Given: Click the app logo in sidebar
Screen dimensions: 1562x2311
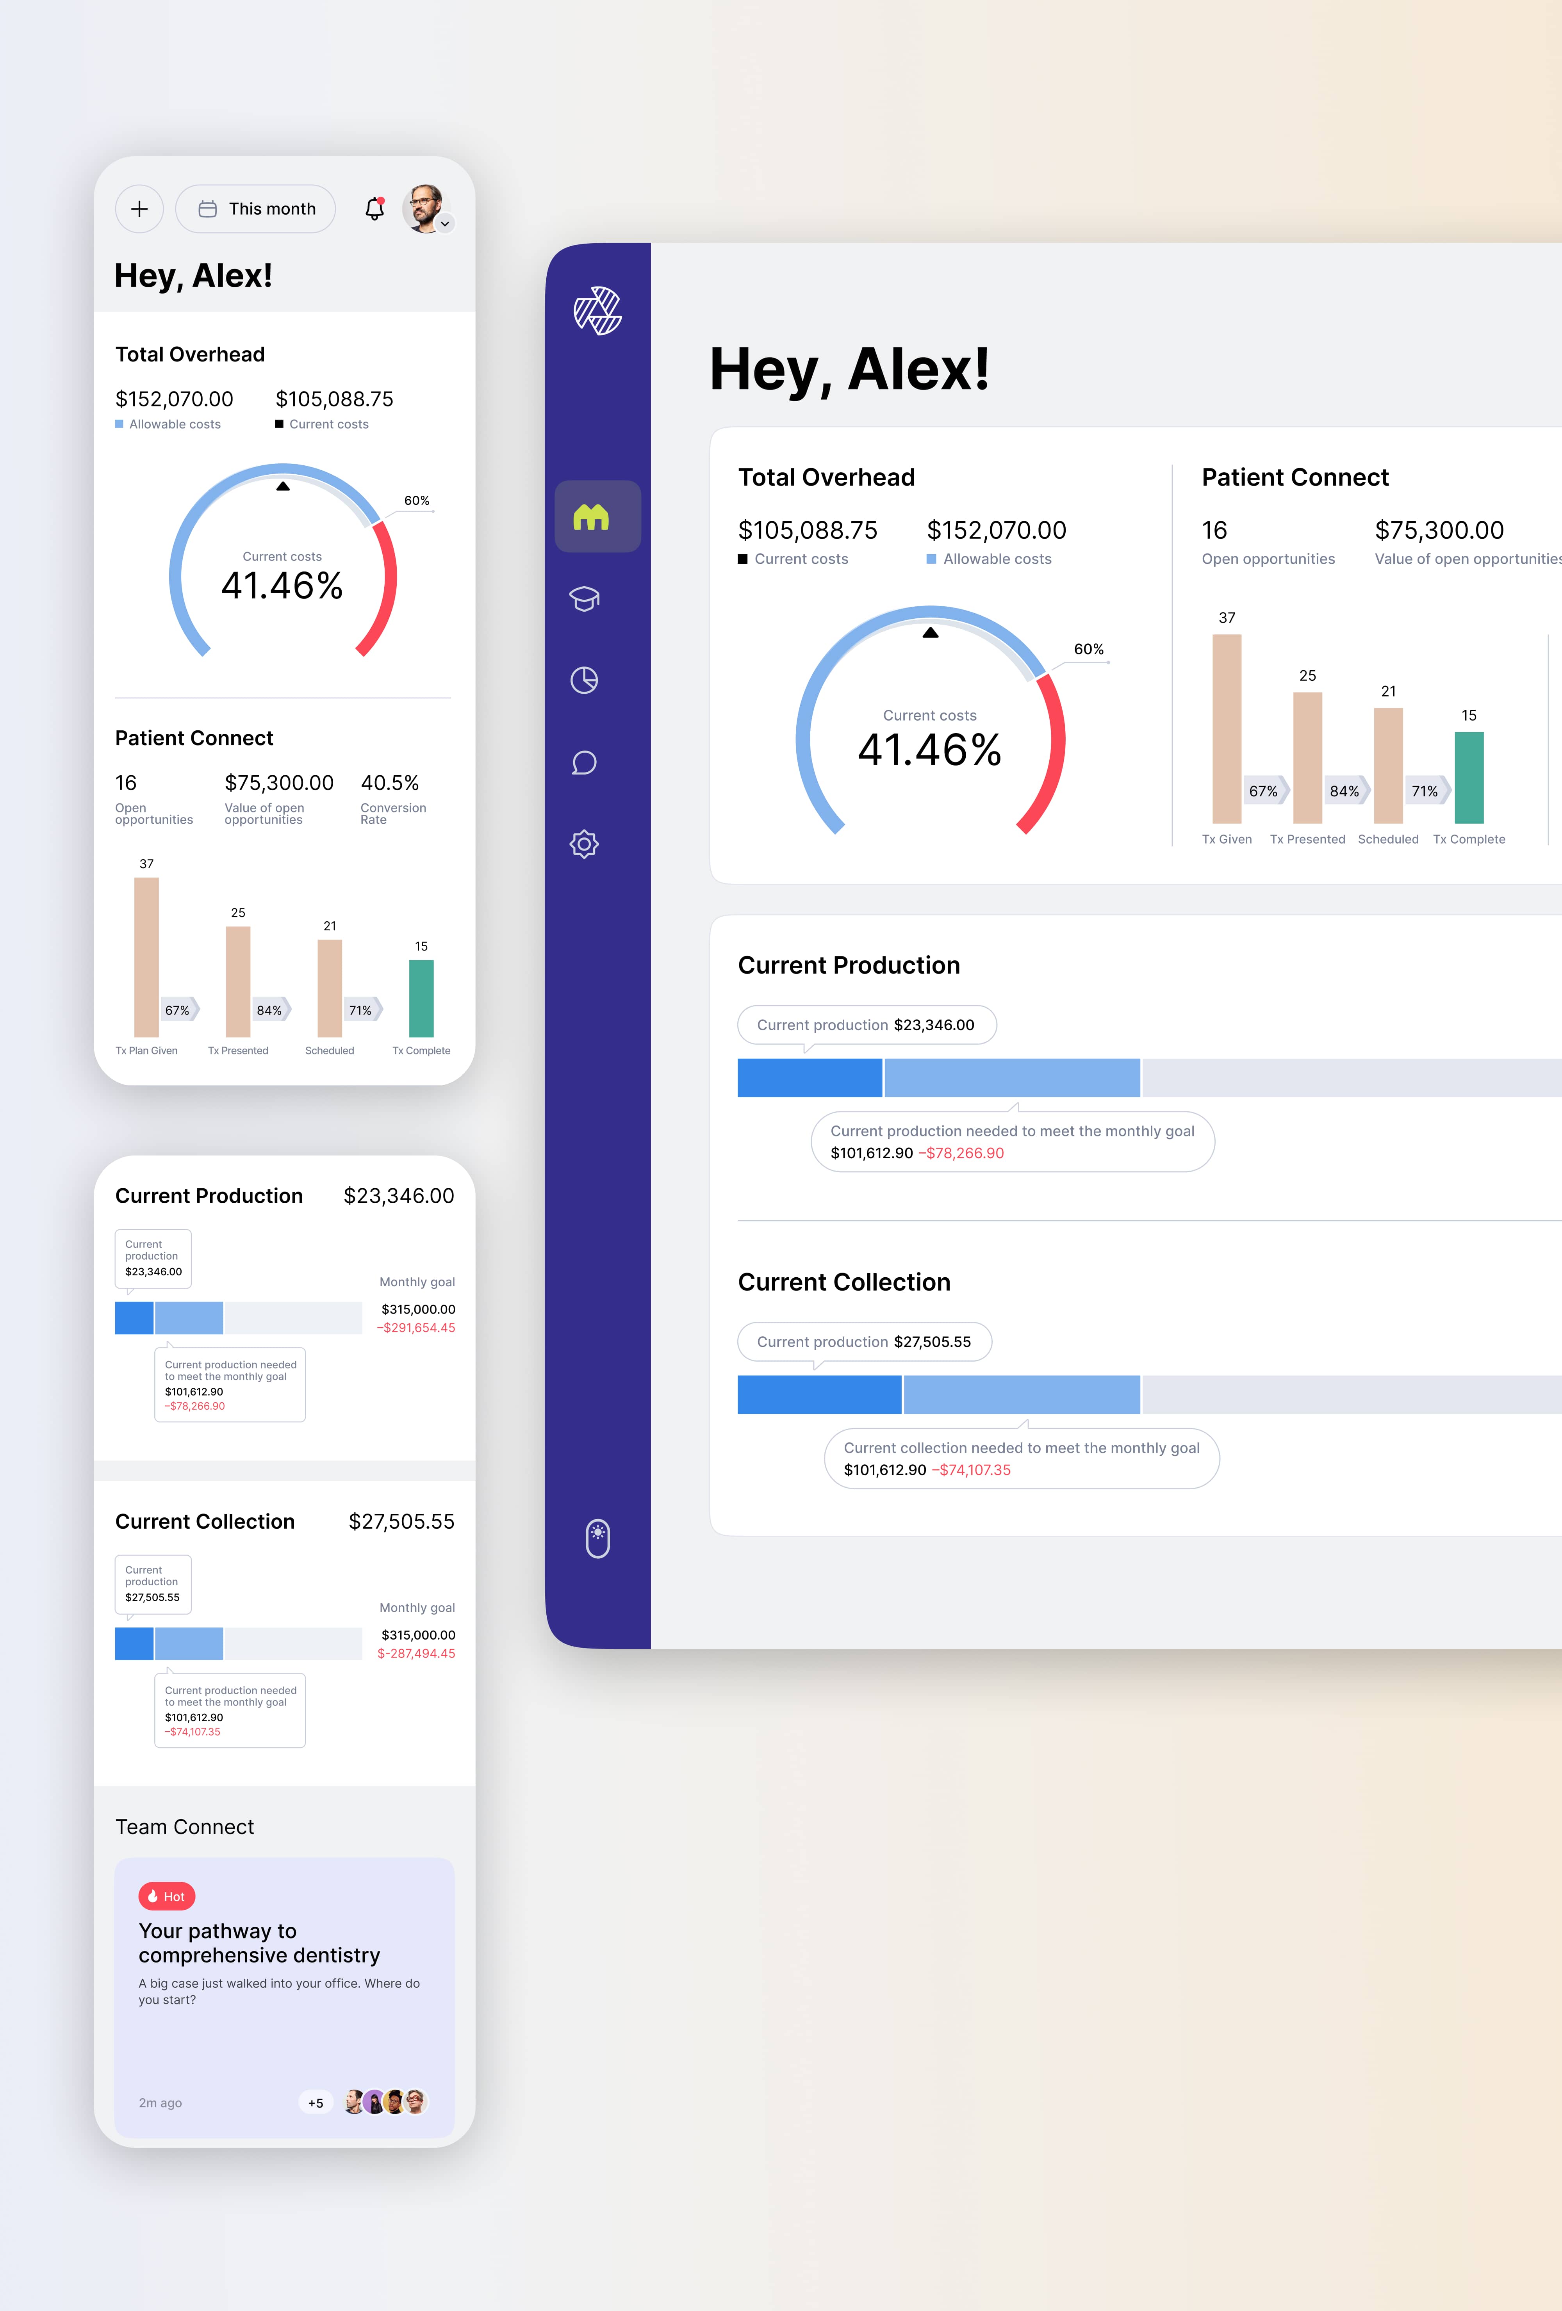Looking at the screenshot, I should [597, 311].
